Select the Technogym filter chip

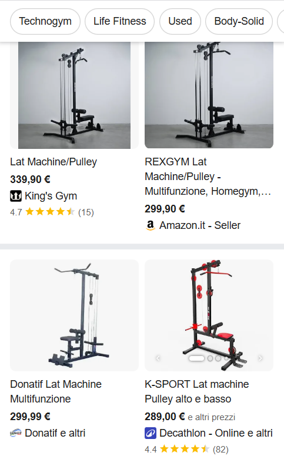click(x=45, y=21)
